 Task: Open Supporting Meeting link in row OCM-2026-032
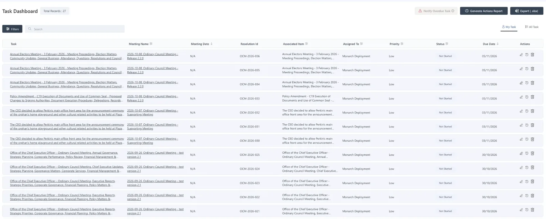click(153, 112)
